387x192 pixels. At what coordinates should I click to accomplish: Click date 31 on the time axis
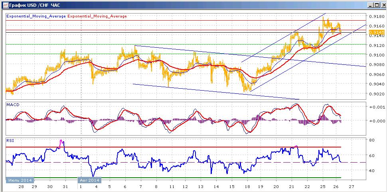[66, 187]
